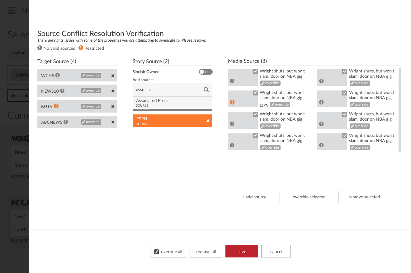
Task: Click the WCHS no-valid-sources warning icon
Action: point(58,75)
